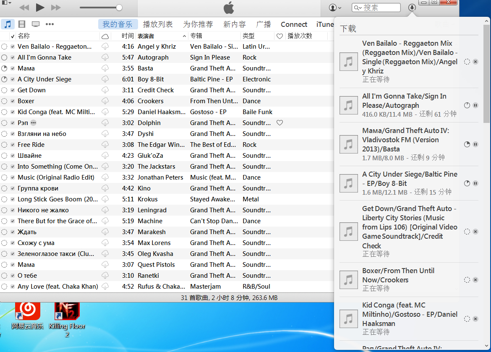The height and width of the screenshot is (352, 491).
Task: Click the volume slider knob
Action: pos(119,8)
